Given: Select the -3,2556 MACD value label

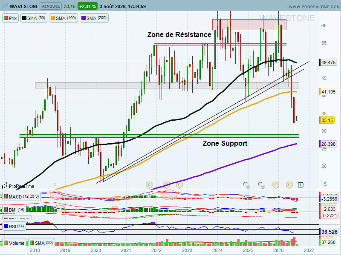Looking at the screenshot, I should 329,199.
